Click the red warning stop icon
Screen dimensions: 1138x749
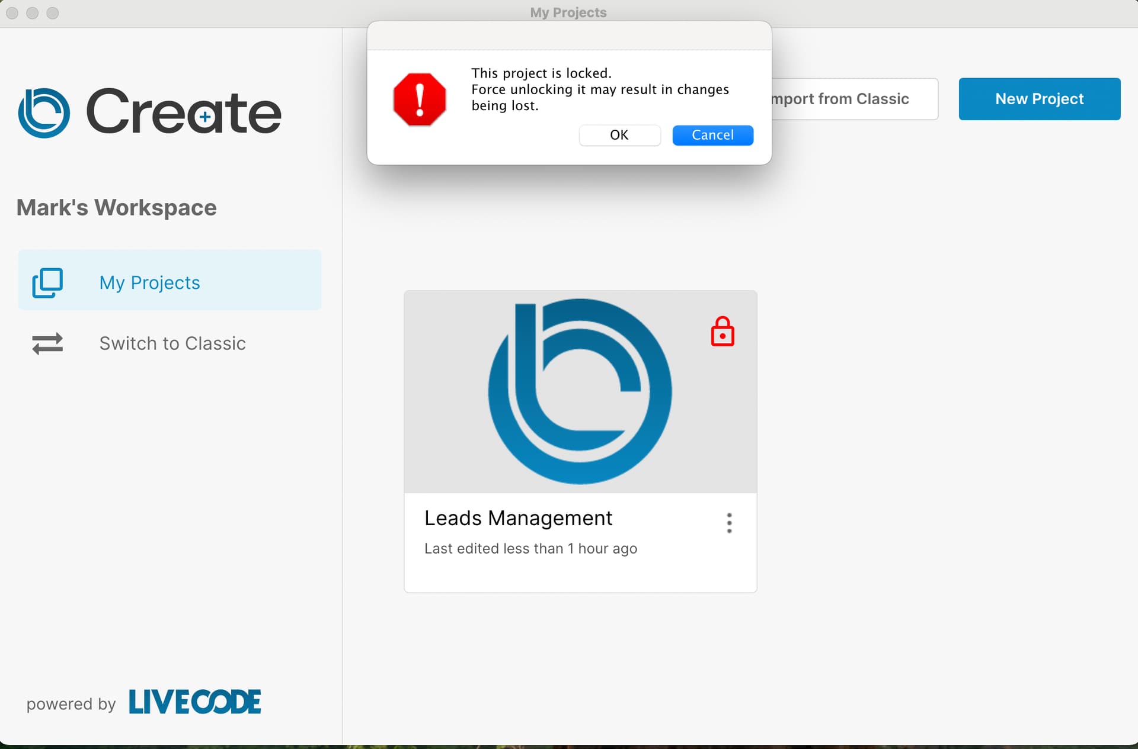tap(420, 99)
